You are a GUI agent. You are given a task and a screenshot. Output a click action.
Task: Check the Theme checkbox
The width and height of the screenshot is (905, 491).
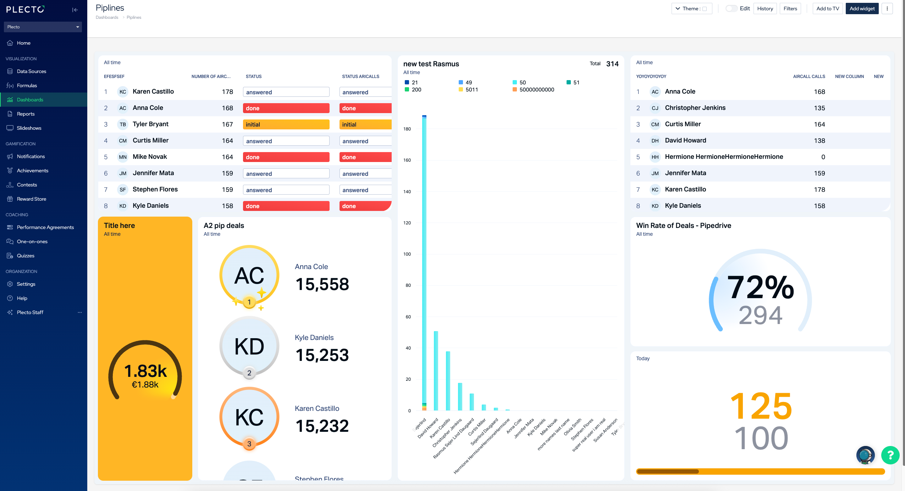coord(705,9)
